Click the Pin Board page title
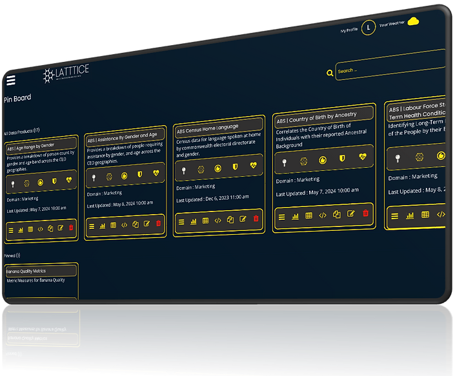Viewport: 455px width, 376px height. (17, 99)
